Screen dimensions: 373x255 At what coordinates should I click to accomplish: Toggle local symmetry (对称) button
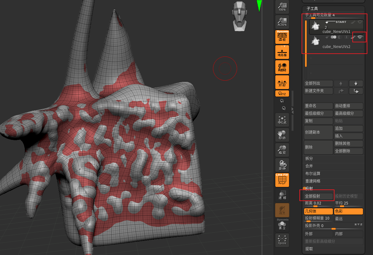click(282, 82)
